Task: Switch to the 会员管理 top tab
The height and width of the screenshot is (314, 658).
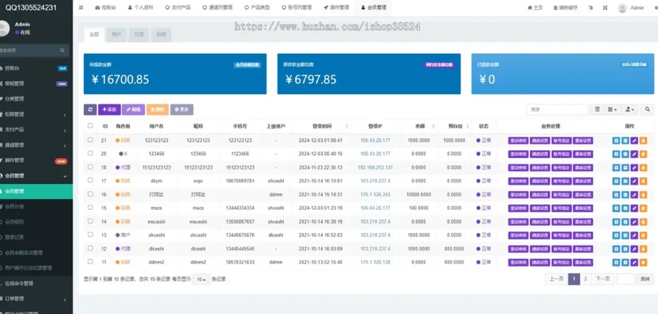Action: [x=373, y=7]
